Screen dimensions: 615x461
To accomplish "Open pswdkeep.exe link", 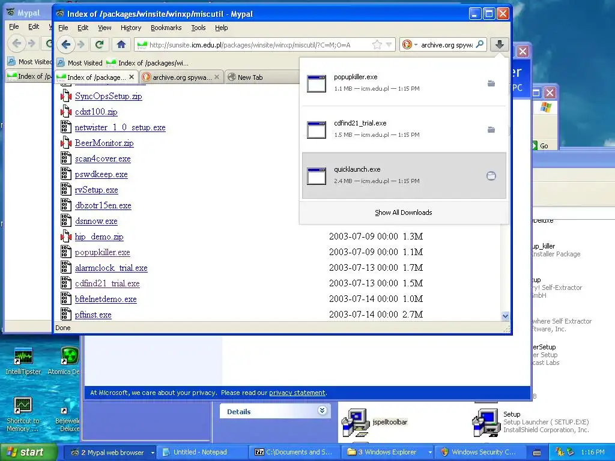I will click(101, 173).
